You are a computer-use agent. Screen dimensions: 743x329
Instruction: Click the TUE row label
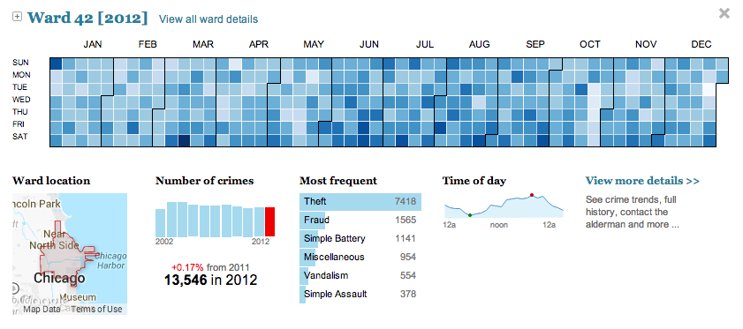point(20,87)
